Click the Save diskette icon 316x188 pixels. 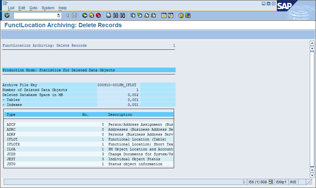74,15
